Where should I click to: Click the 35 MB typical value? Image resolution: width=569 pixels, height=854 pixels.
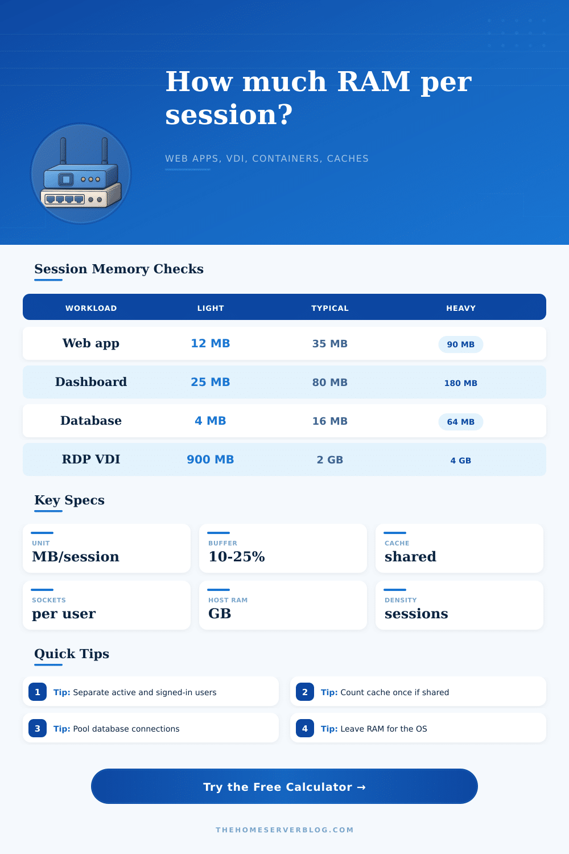(x=330, y=344)
